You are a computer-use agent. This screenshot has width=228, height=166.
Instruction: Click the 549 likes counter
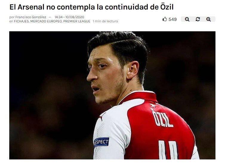pos(172,19)
